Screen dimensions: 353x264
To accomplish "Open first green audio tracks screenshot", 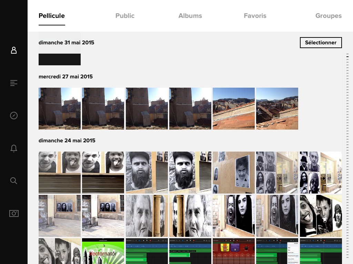I will pos(147,251).
